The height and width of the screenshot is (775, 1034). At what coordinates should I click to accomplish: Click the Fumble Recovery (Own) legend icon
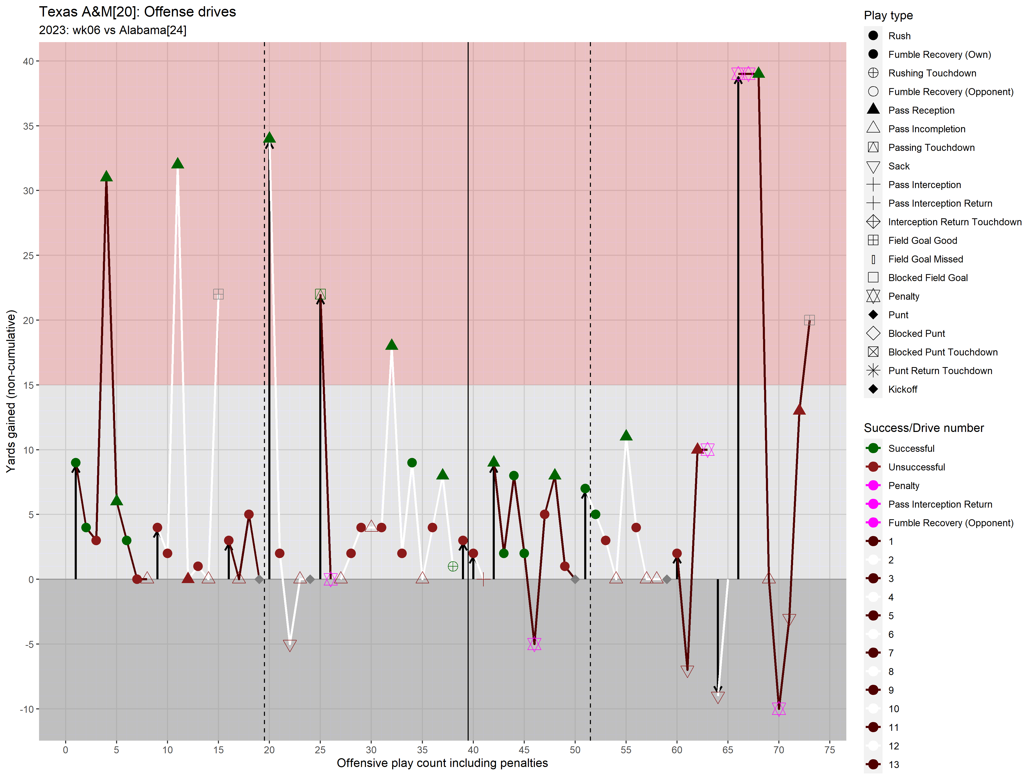(873, 54)
